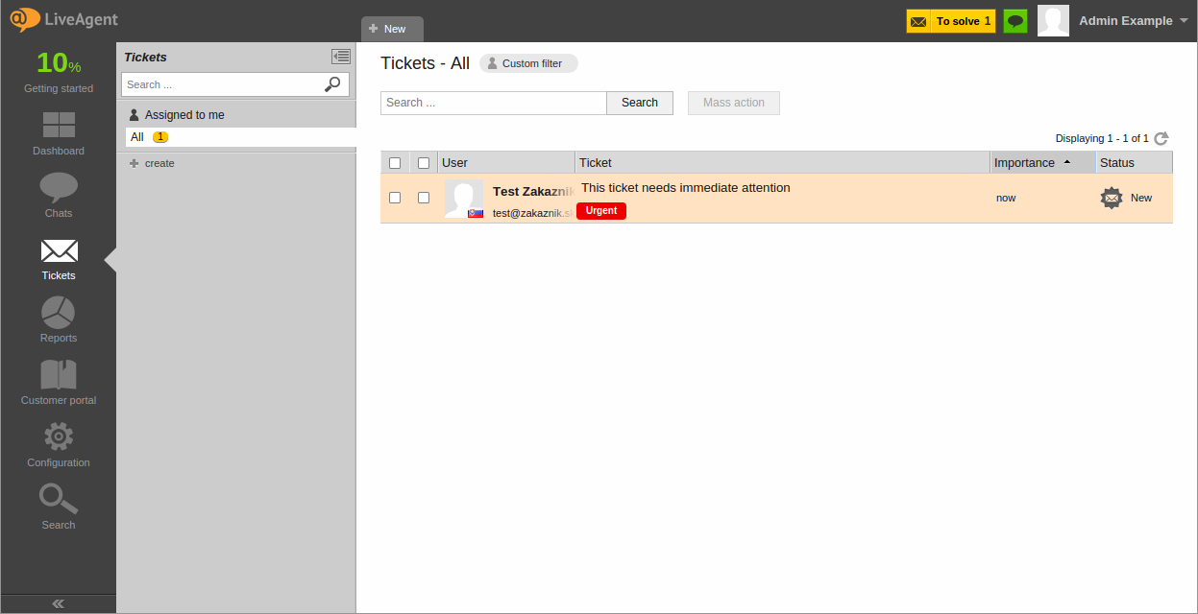
Task: Check second checkbox in Test Zakaznik row
Action: coord(424,198)
